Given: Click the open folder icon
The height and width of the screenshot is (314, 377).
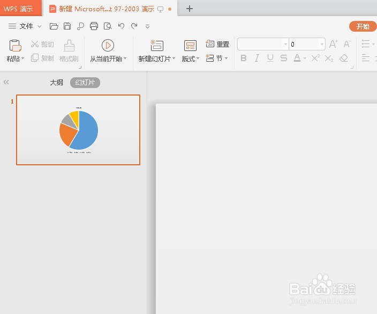Looking at the screenshot, I should 54,26.
